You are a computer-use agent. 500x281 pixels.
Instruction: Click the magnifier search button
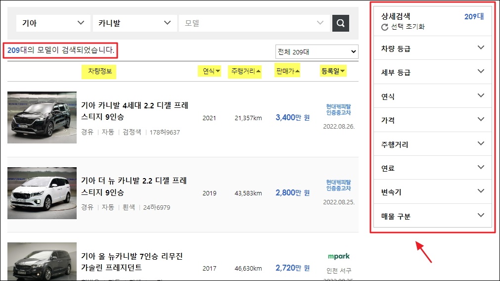point(341,23)
